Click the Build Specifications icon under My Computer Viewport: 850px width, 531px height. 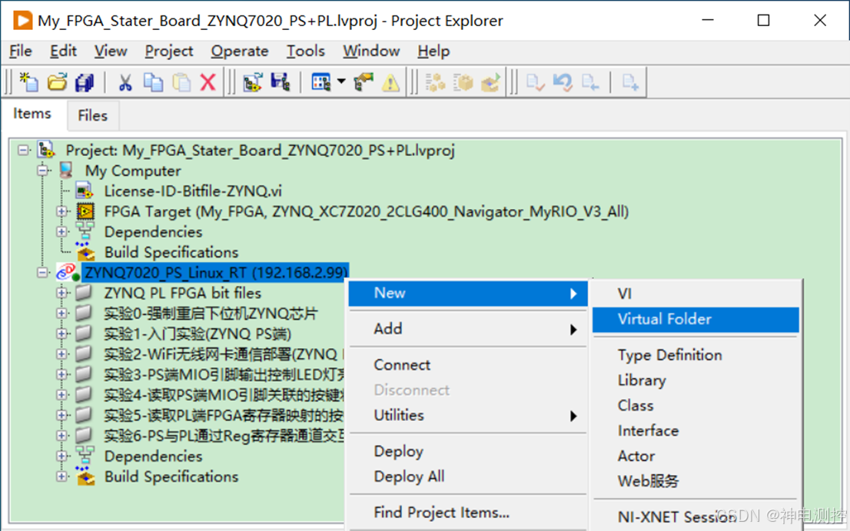[85, 252]
